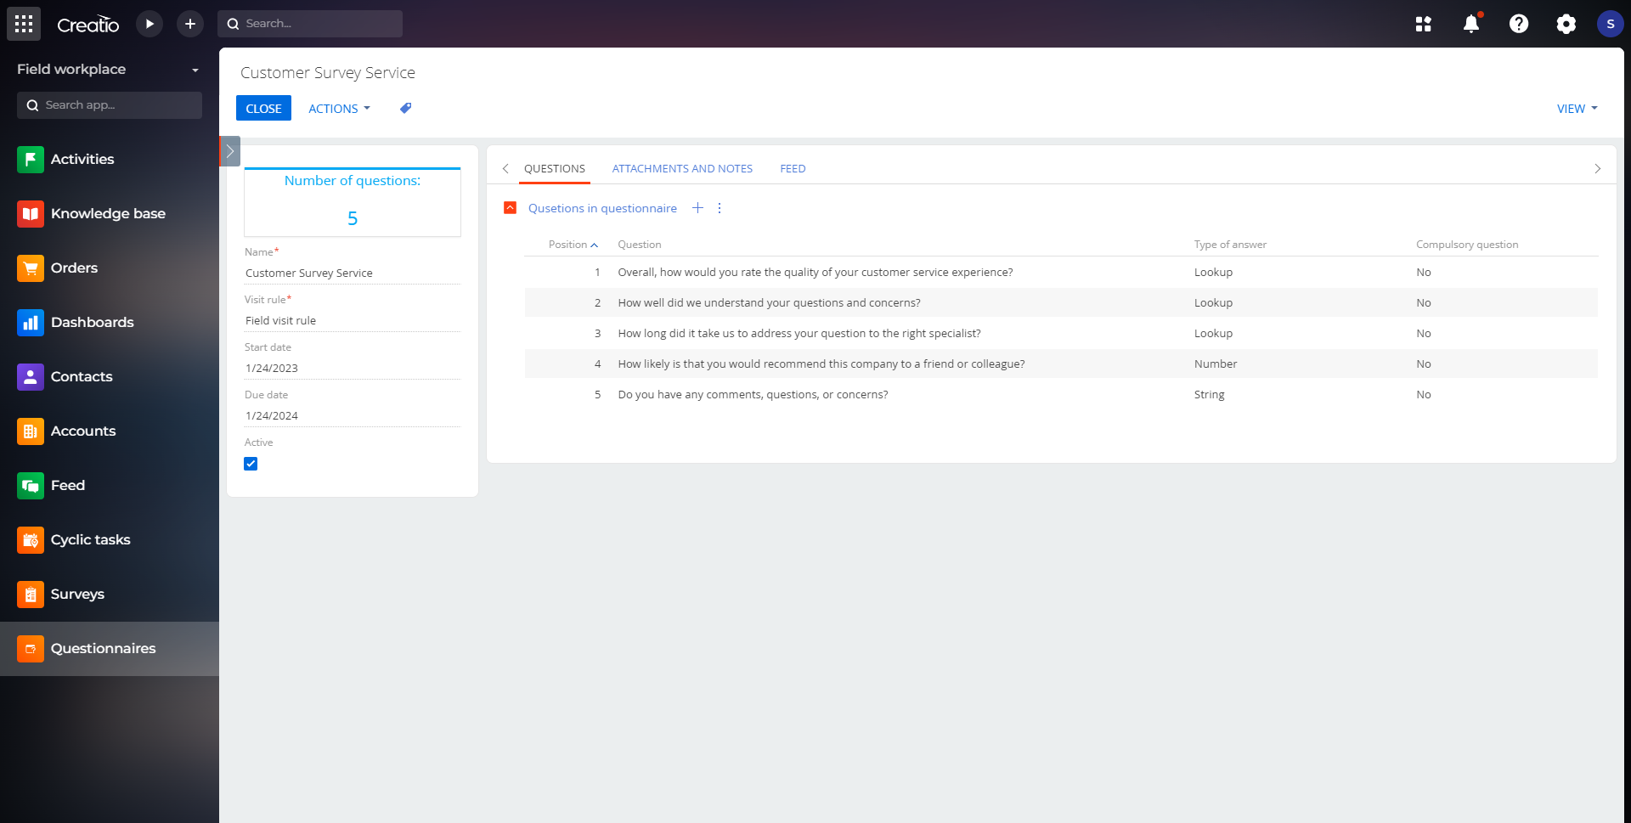Open the app launcher grid icon
This screenshot has height=823, width=1631.
point(24,24)
